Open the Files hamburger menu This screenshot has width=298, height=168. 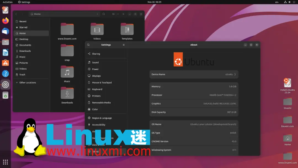[x=123, y=14]
